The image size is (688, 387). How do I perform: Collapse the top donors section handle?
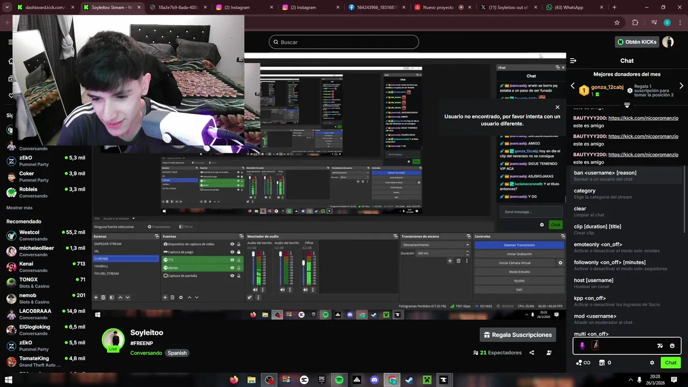pyautogui.click(x=627, y=105)
